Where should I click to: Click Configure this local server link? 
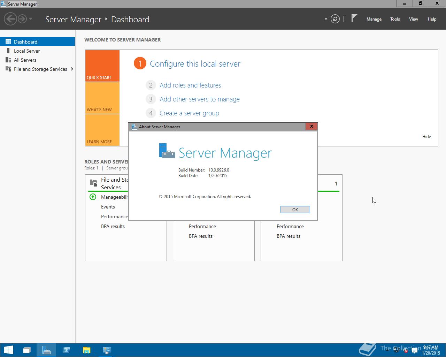[x=195, y=64]
